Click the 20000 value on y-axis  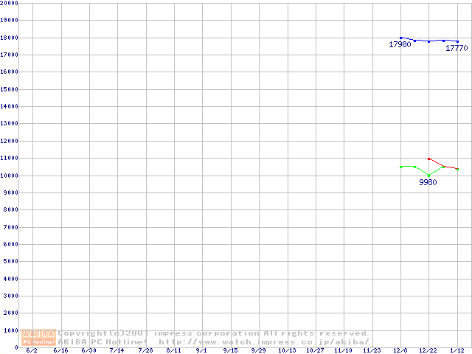pos(10,4)
